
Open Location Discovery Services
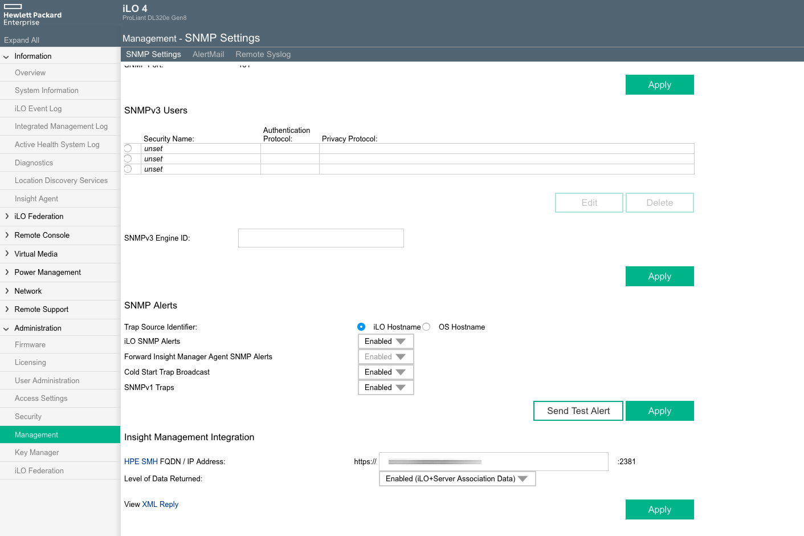point(60,180)
